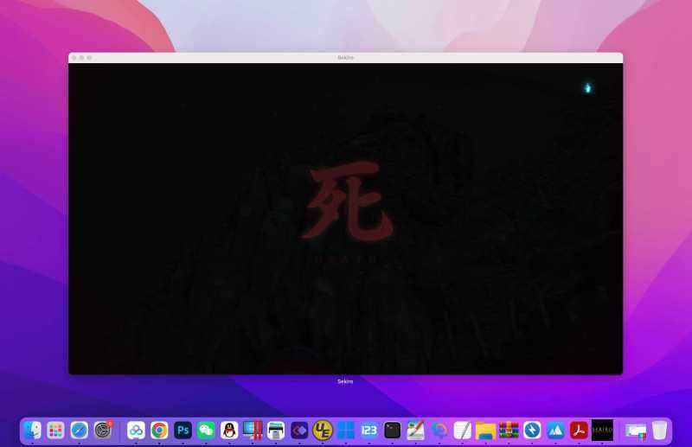Open the Trash in the dock

pyautogui.click(x=659, y=431)
